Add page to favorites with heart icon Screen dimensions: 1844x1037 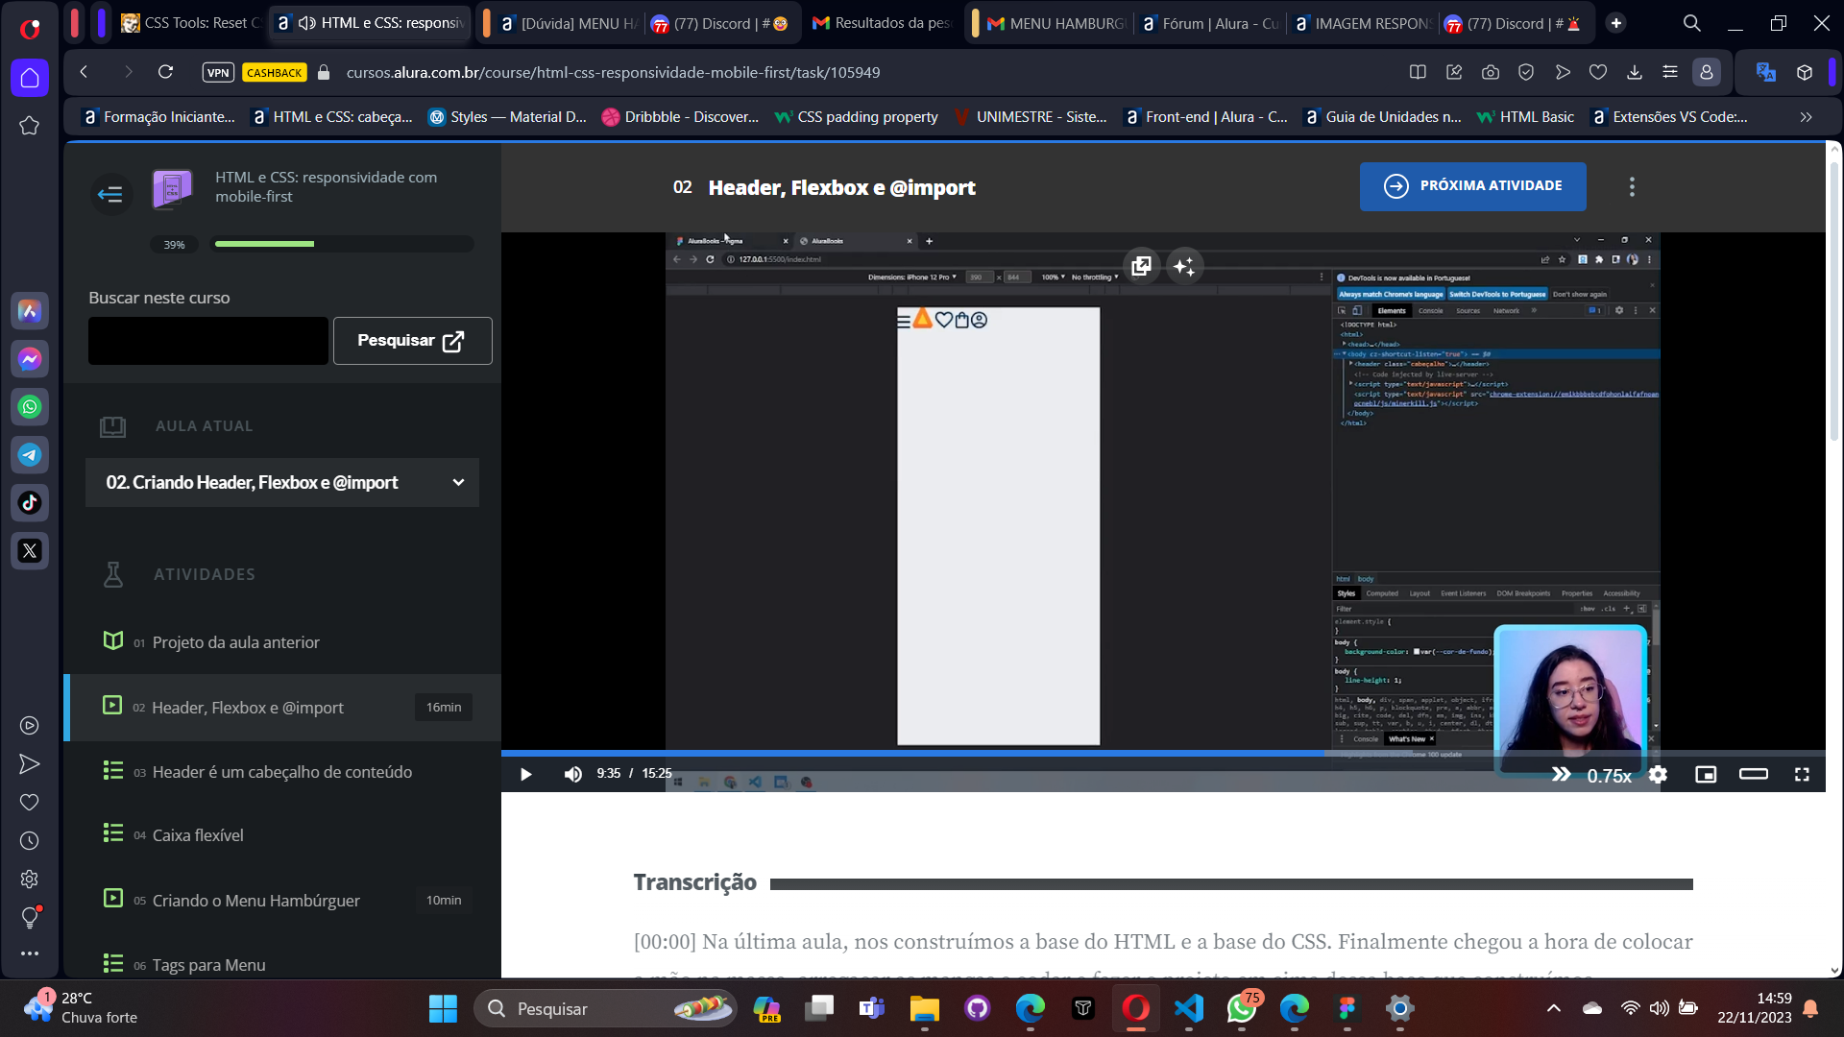pos(1598,72)
